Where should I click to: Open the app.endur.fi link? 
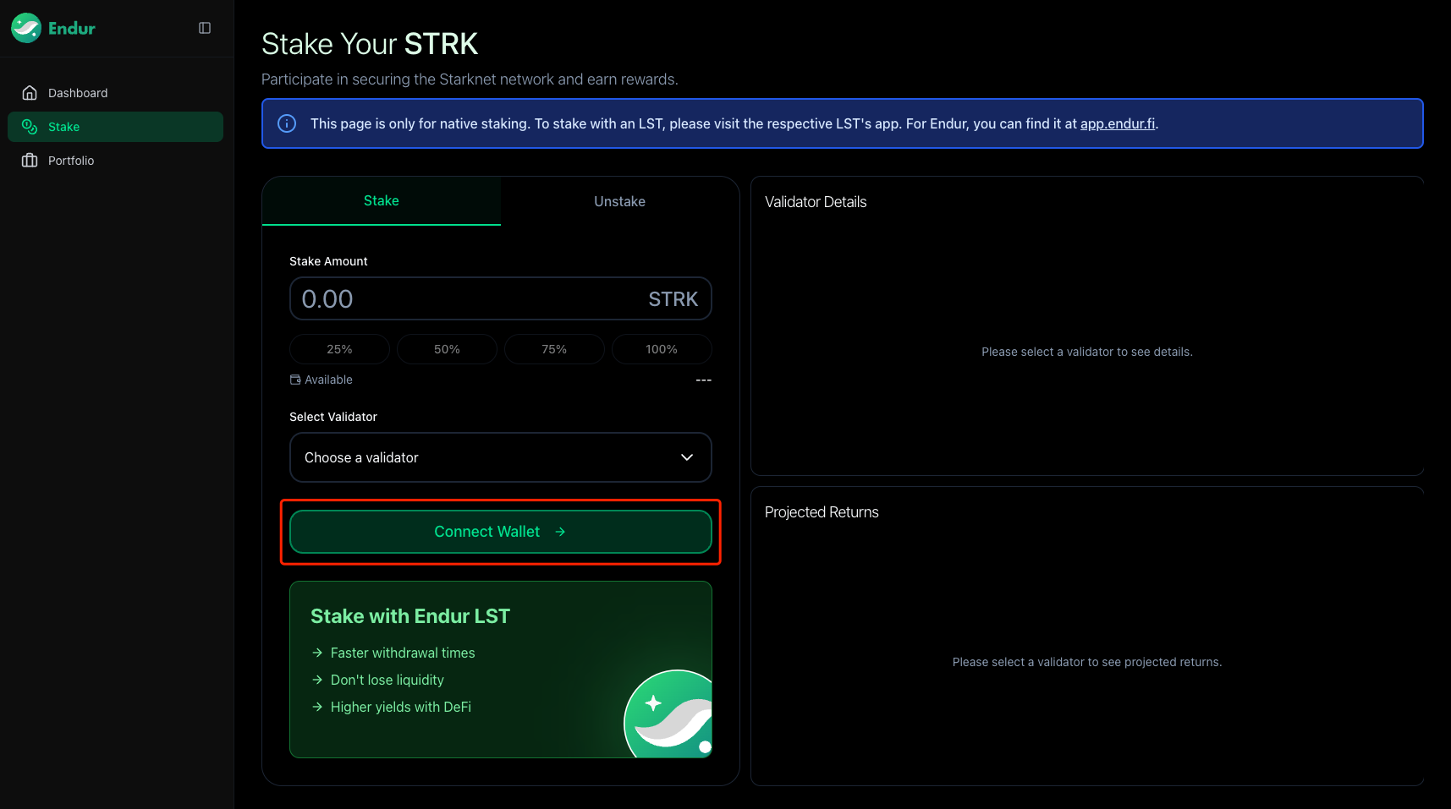click(1117, 123)
